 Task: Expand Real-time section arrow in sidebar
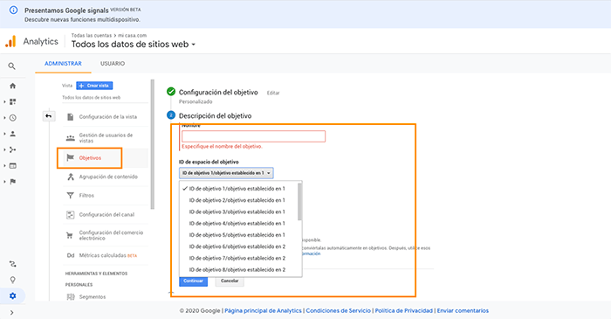pos(4,118)
